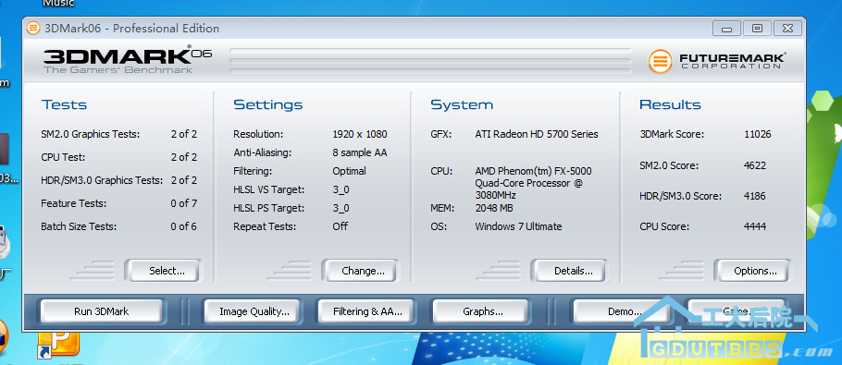
Task: Click the '0 of 6' batch tests value
Action: click(x=183, y=226)
